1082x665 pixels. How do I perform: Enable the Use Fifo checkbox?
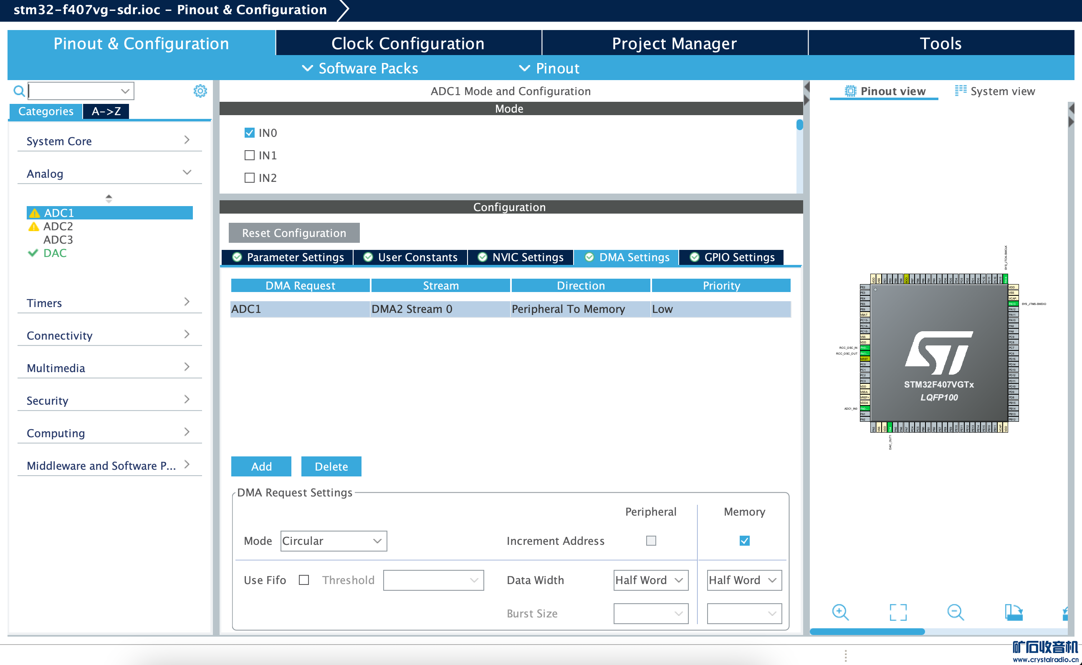coord(303,580)
